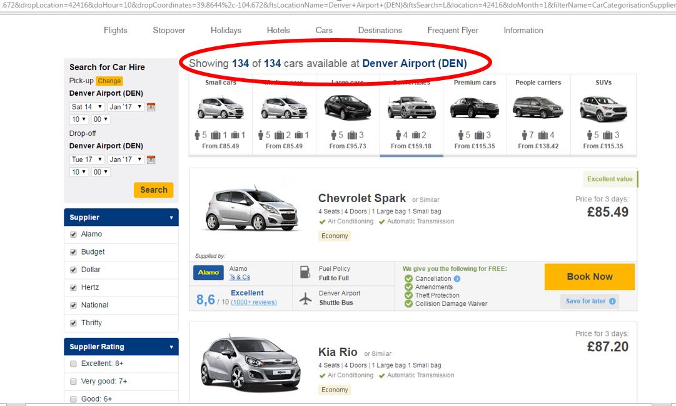Uncheck the Thrifty supplier checkbox
Viewport: 676px width, 406px height.
[73, 323]
